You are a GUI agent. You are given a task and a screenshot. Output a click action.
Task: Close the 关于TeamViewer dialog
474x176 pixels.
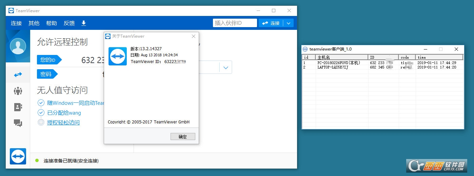coord(193,36)
